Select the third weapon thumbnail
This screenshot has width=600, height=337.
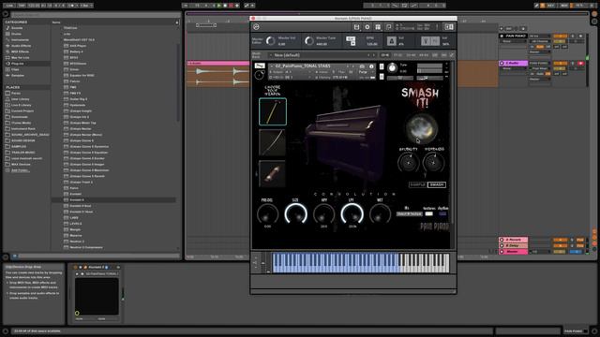pyautogui.click(x=272, y=173)
